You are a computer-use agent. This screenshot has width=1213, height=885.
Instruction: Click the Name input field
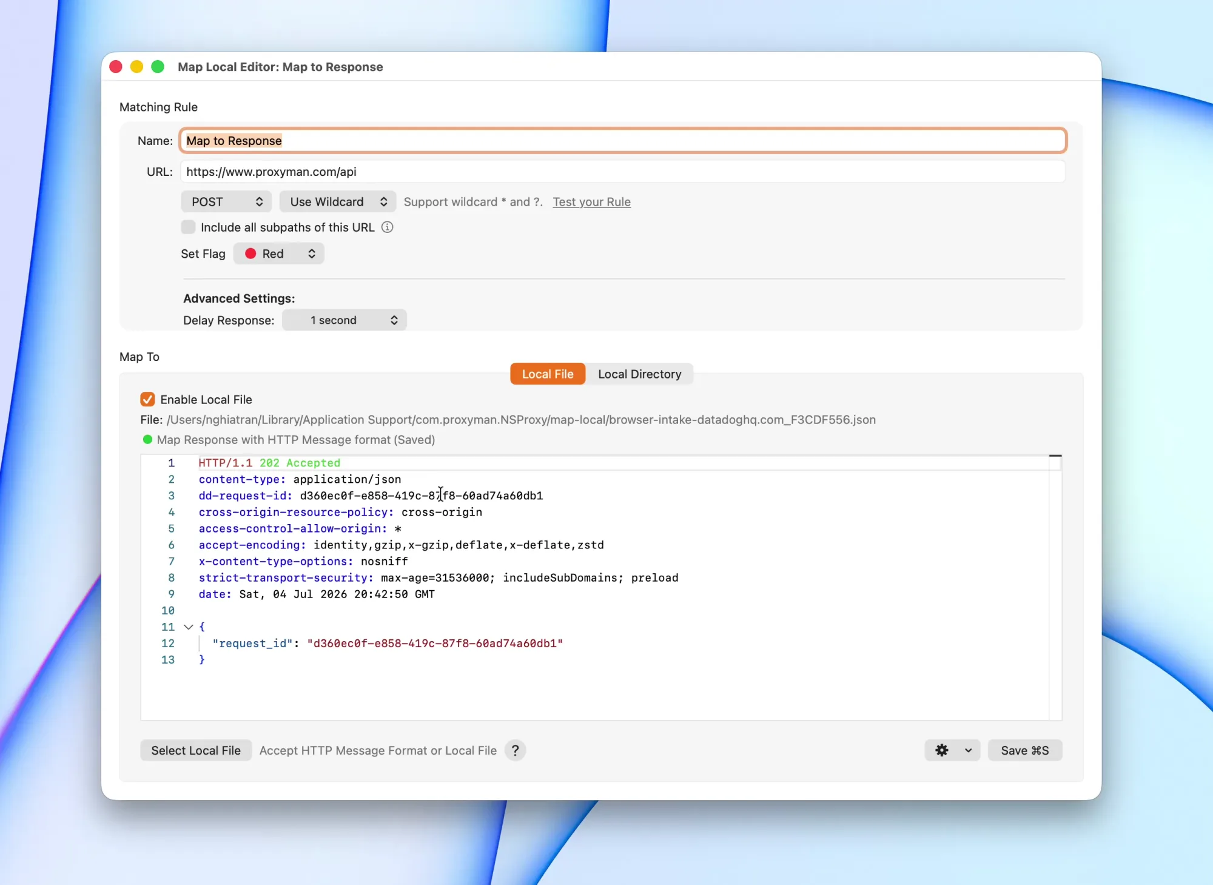[x=622, y=140]
